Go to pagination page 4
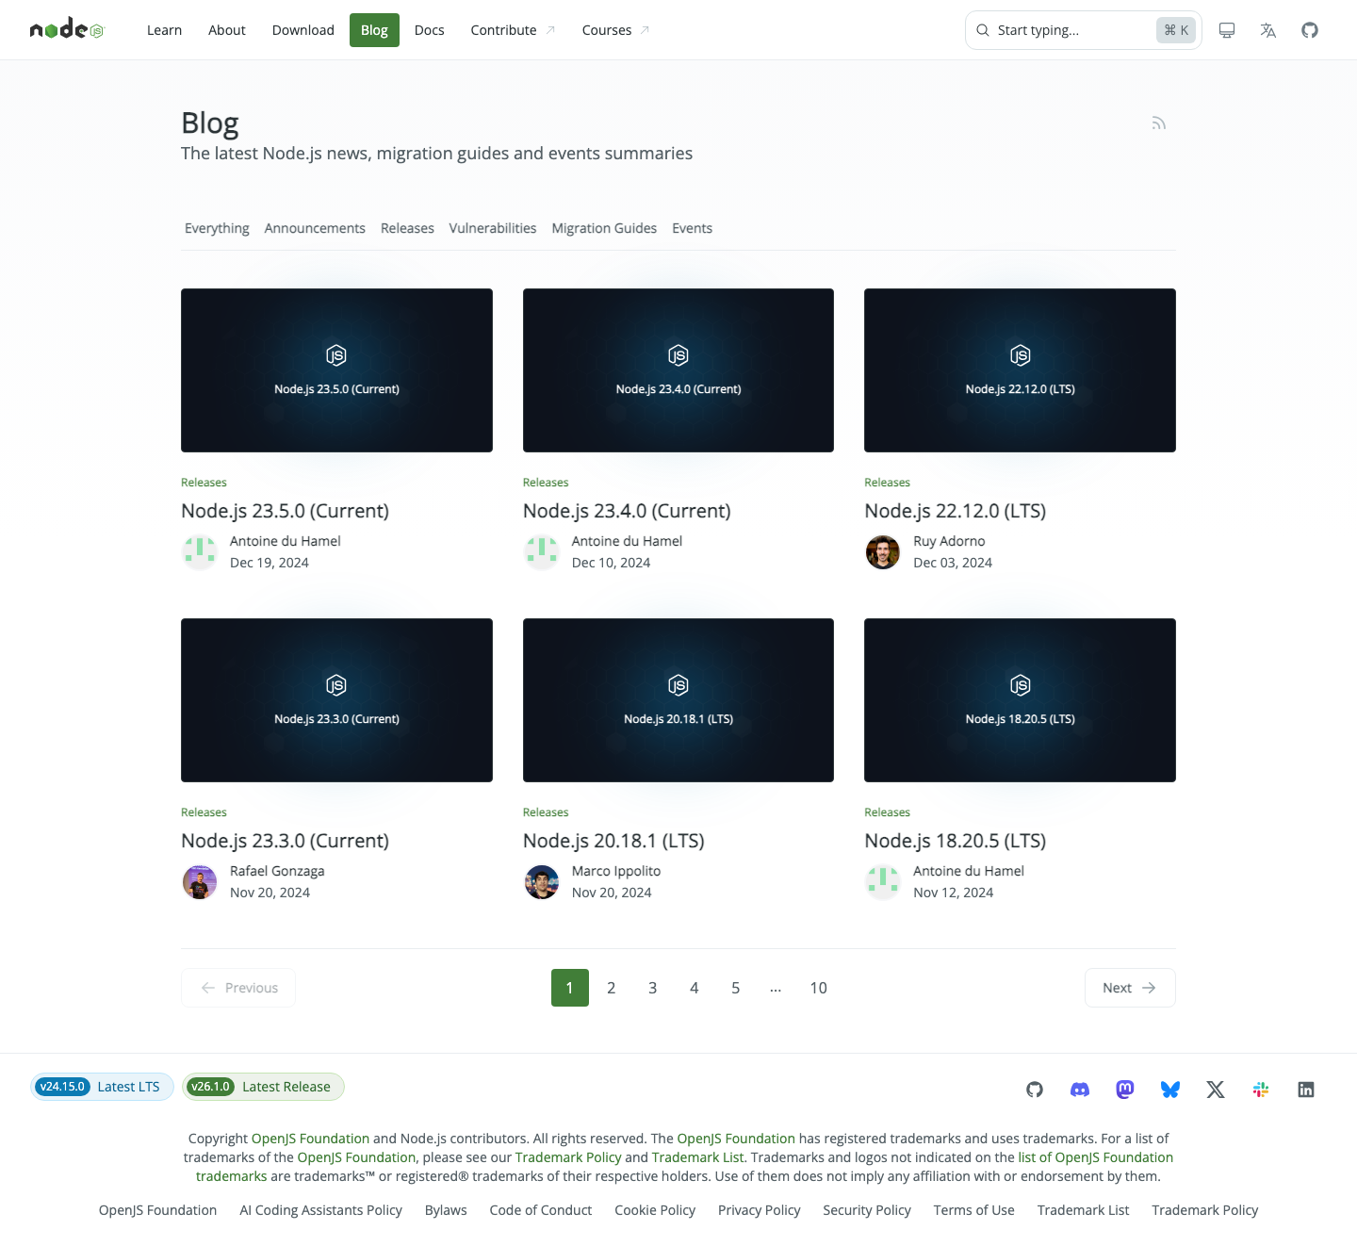This screenshot has height=1246, width=1357. coord(695,988)
